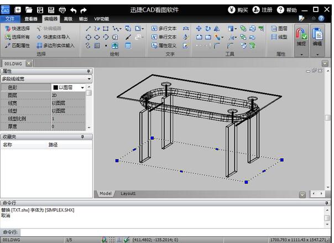Open the 多段线线宽 object type dropdown
The image size is (334, 243).
tap(89, 79)
